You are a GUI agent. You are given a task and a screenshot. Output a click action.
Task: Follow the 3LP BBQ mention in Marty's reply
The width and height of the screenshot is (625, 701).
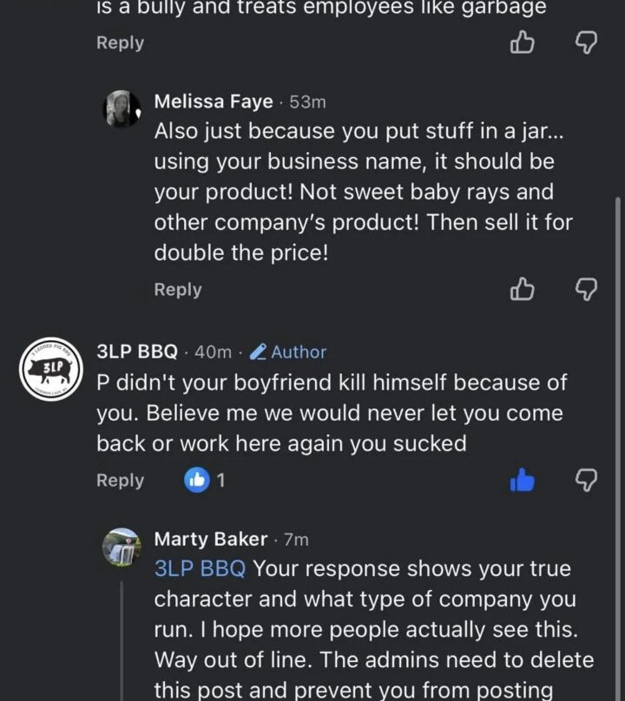[200, 569]
